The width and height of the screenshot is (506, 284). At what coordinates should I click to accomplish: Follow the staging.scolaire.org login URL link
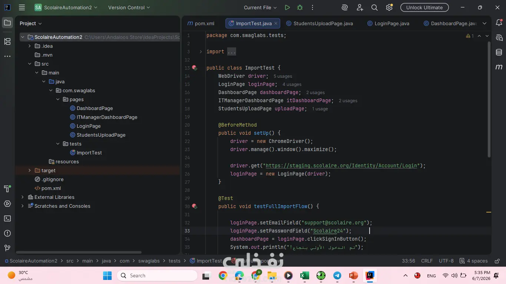click(341, 166)
